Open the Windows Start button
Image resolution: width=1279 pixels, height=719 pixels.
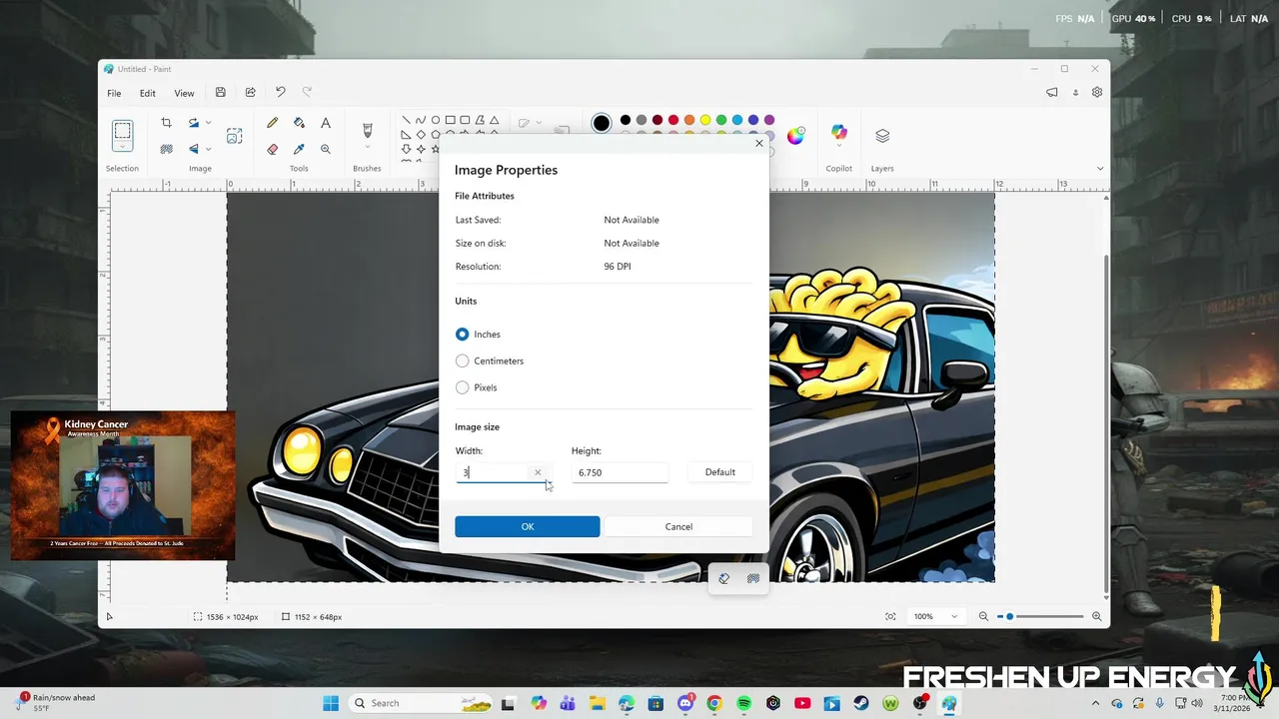tap(331, 703)
